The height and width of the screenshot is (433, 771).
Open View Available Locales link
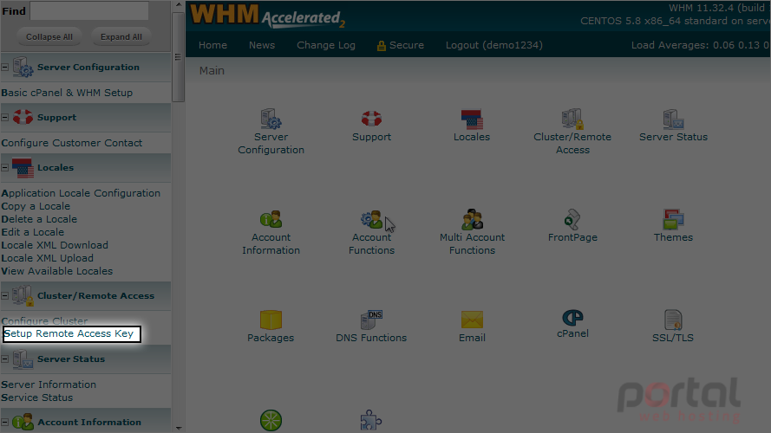point(56,271)
